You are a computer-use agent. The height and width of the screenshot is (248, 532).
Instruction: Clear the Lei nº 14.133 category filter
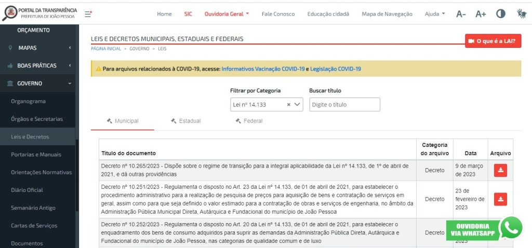[289, 105]
